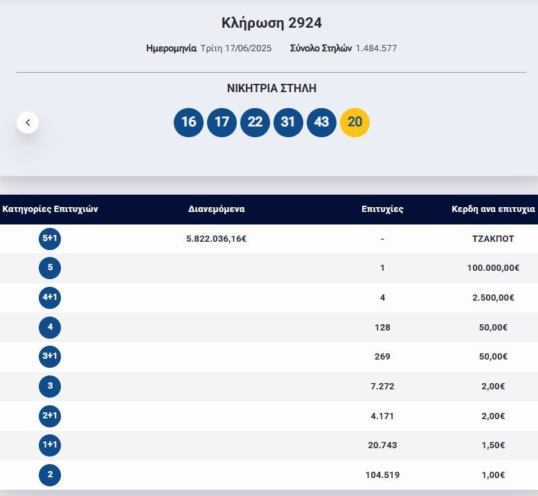Click the 1+1 category badge
The image size is (538, 496).
click(50, 445)
